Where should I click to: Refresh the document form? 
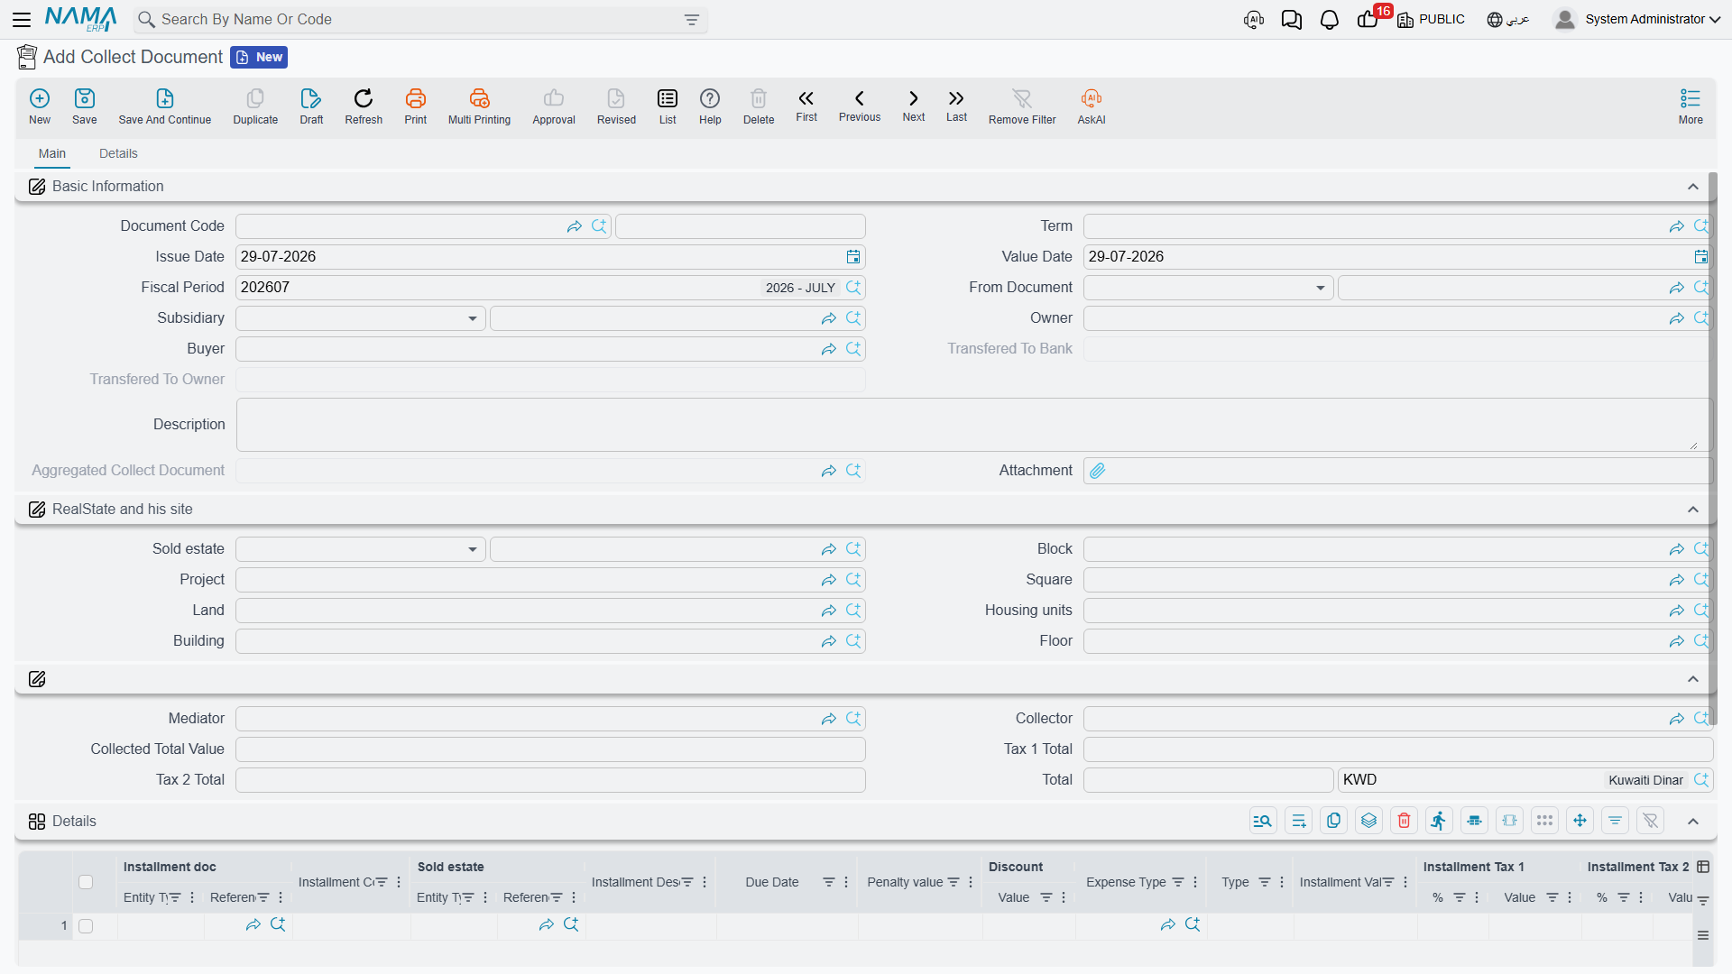[364, 106]
